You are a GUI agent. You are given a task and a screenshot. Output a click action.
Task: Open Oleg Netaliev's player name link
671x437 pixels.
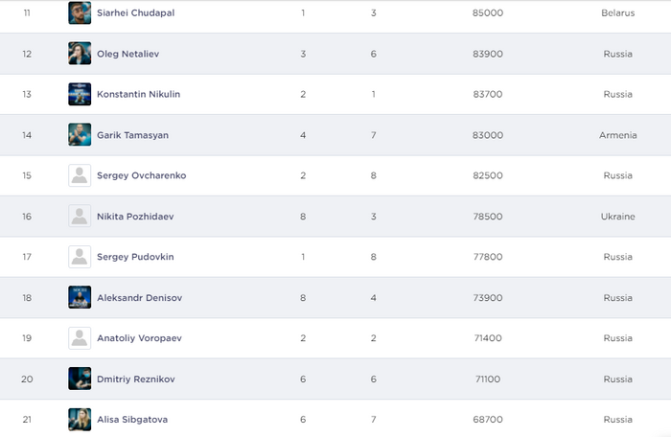128,54
